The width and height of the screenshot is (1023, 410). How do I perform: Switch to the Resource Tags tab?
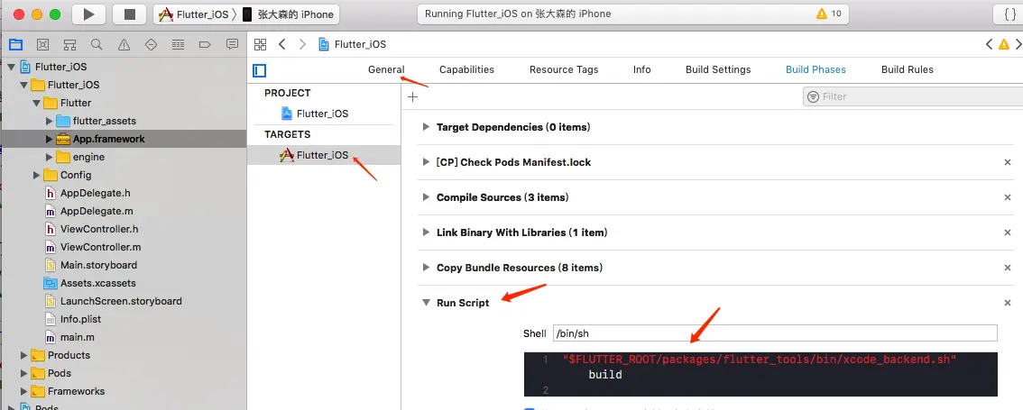tap(564, 69)
